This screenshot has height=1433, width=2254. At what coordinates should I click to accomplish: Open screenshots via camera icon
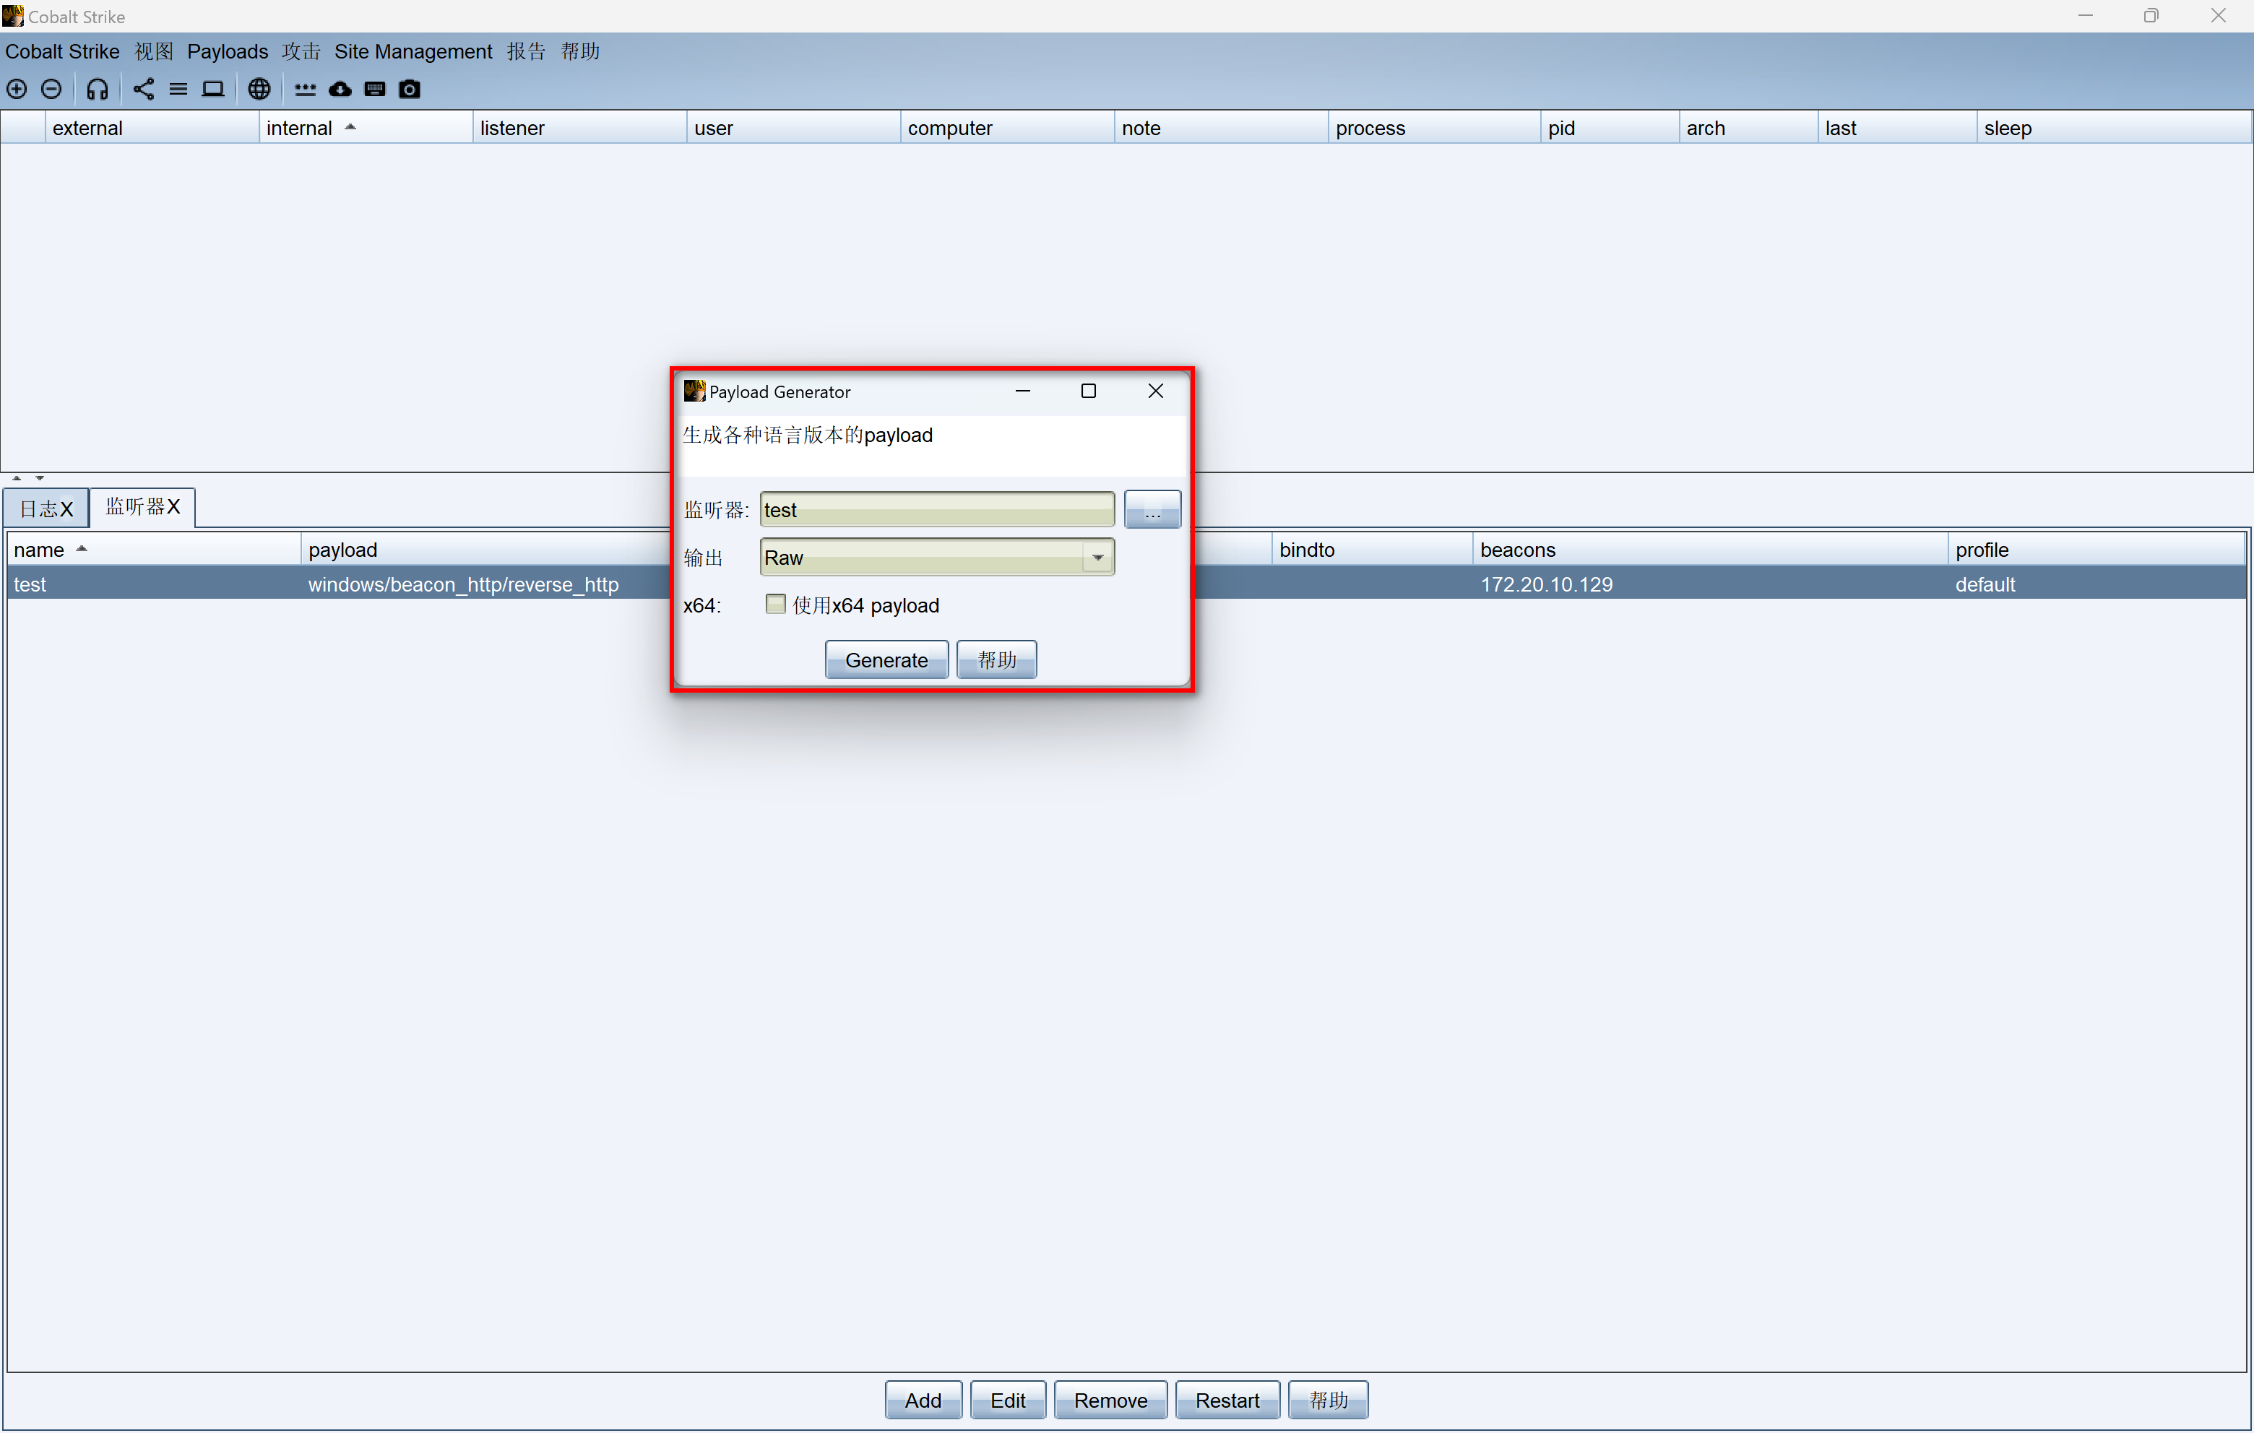[x=409, y=89]
